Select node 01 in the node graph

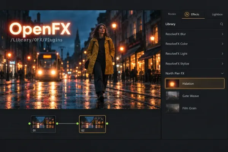point(43,124)
